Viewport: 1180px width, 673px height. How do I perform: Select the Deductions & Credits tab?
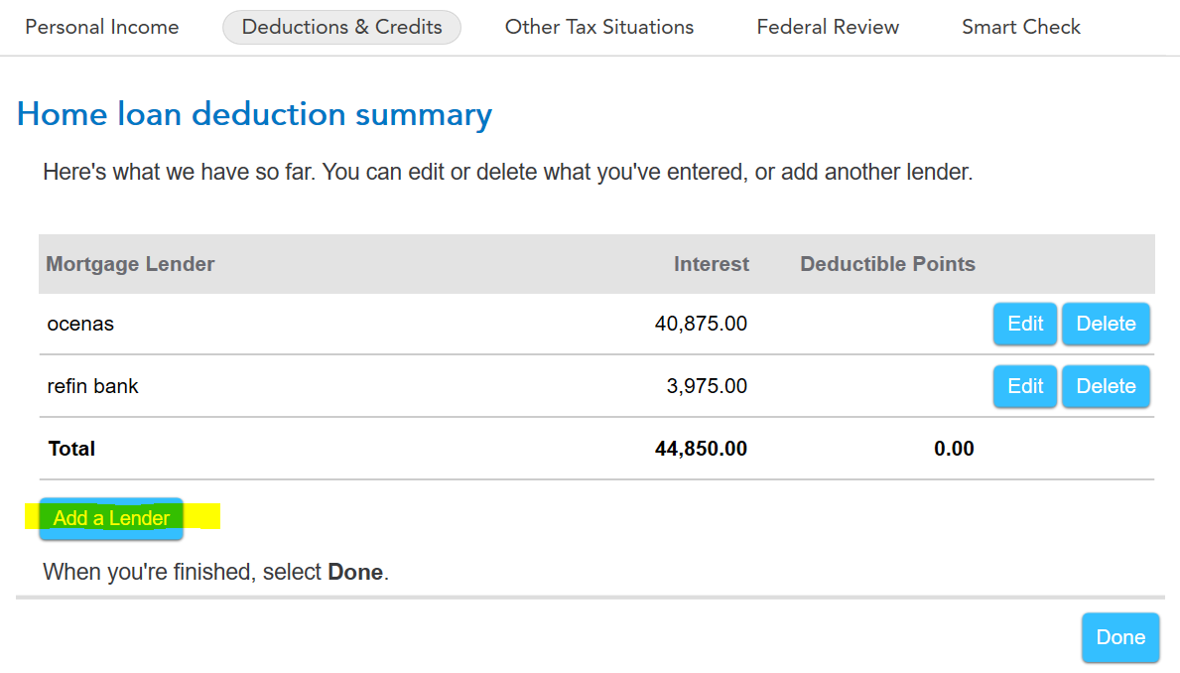coord(341,27)
